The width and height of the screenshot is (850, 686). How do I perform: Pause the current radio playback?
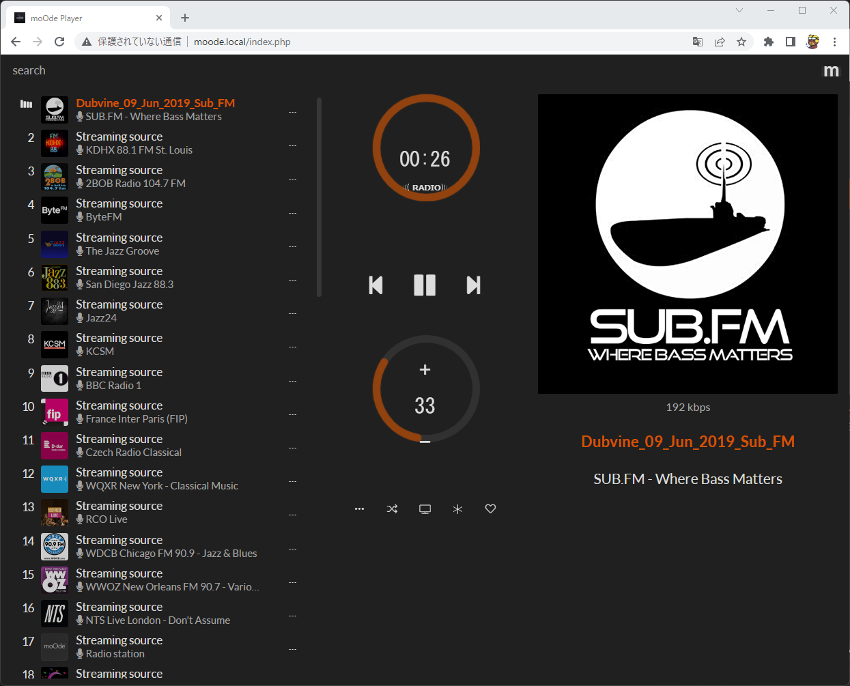(x=425, y=285)
